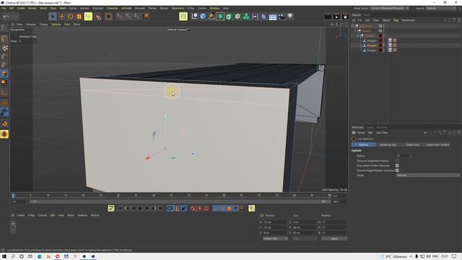The image size is (462, 260).
Task: Open the Subdivision Surface tab in Attributes
Action: (x=437, y=144)
